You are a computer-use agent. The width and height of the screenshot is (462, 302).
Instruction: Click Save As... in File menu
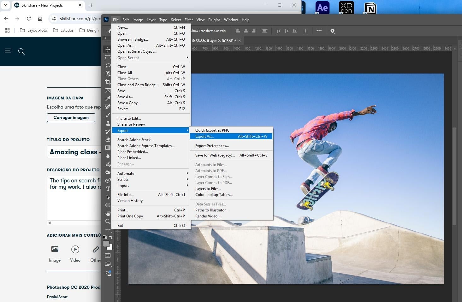(x=151, y=97)
